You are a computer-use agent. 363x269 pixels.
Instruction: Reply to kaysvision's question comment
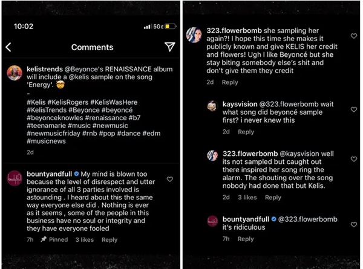pyautogui.click(x=246, y=132)
